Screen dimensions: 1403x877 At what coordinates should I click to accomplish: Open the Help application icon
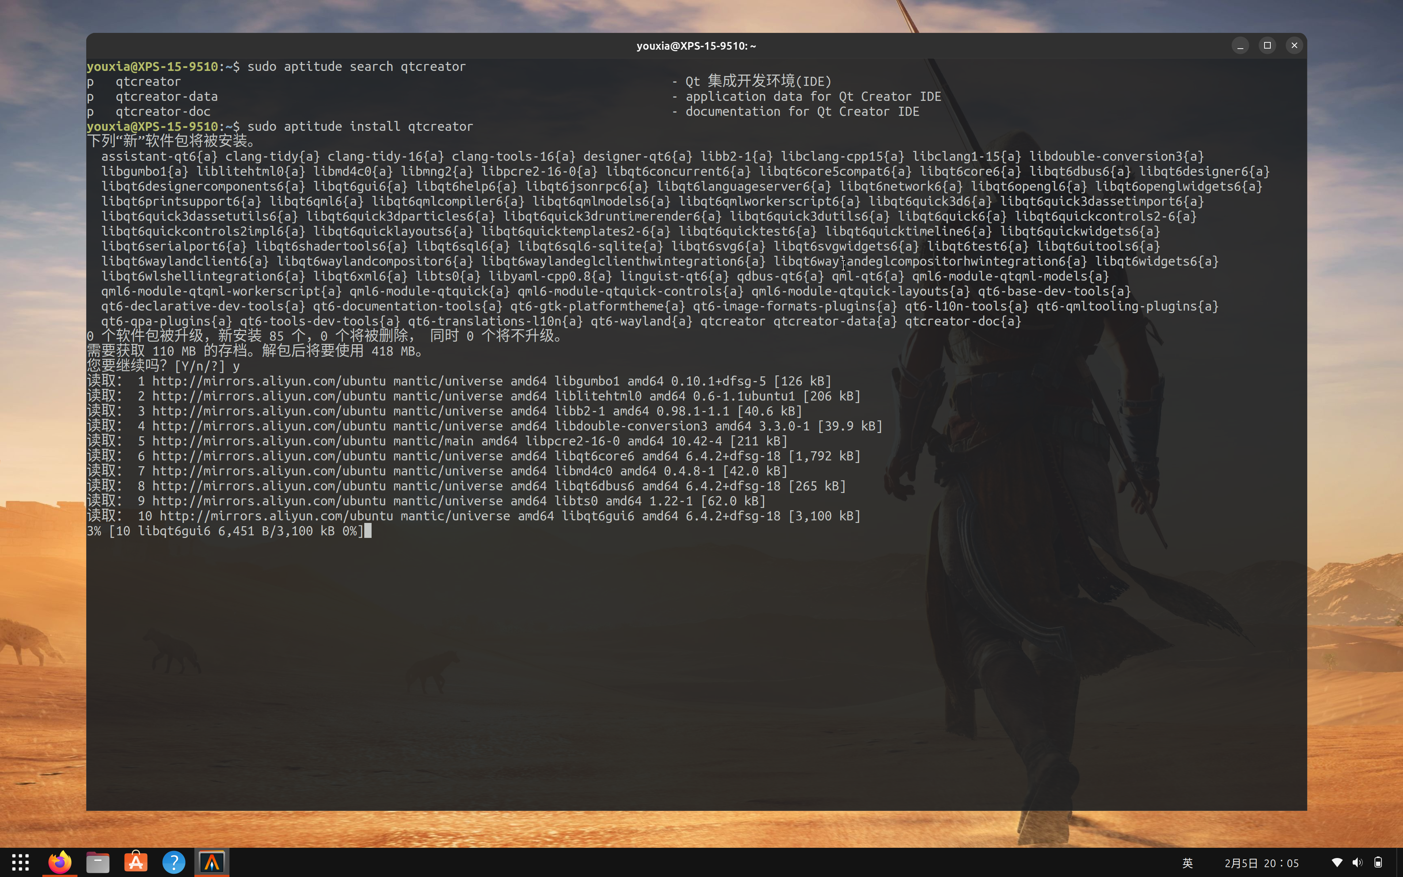173,862
